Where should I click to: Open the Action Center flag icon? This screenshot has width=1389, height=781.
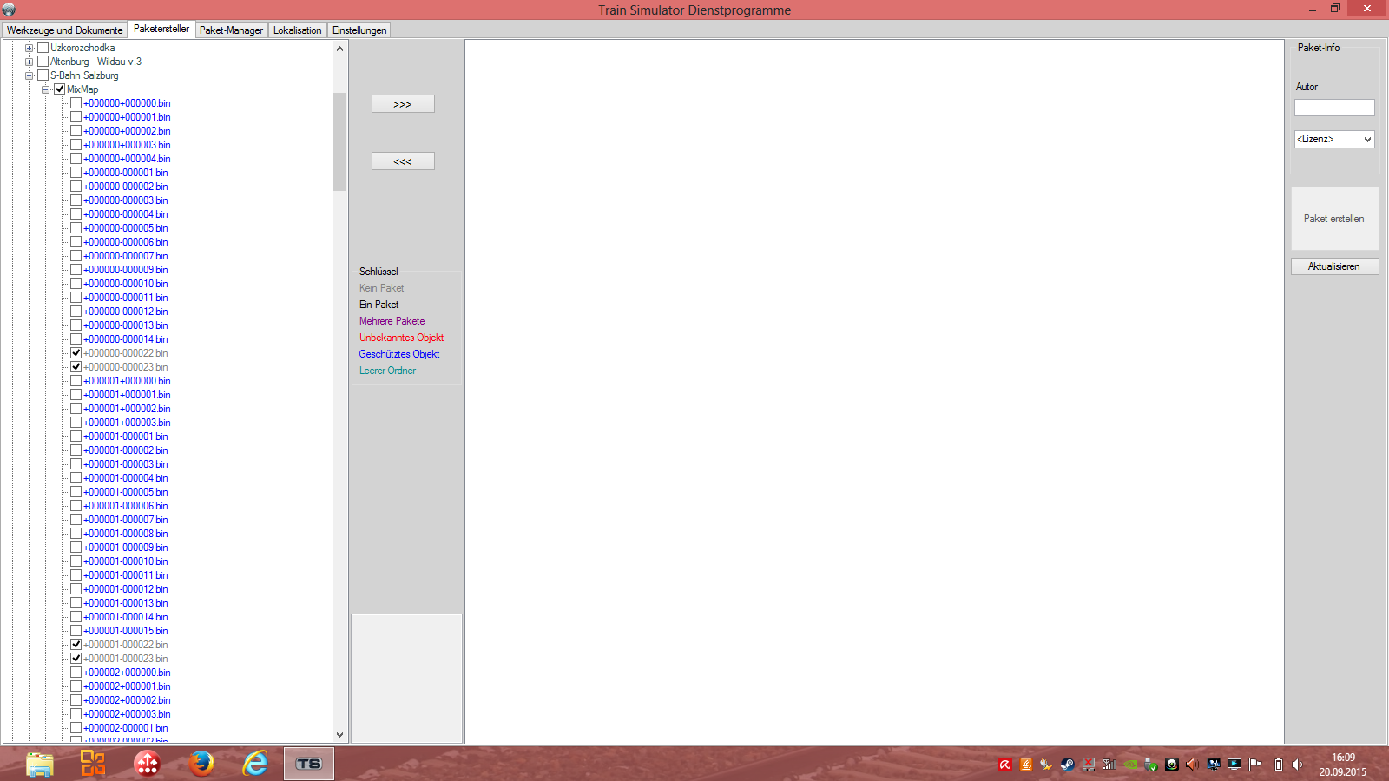(1255, 765)
